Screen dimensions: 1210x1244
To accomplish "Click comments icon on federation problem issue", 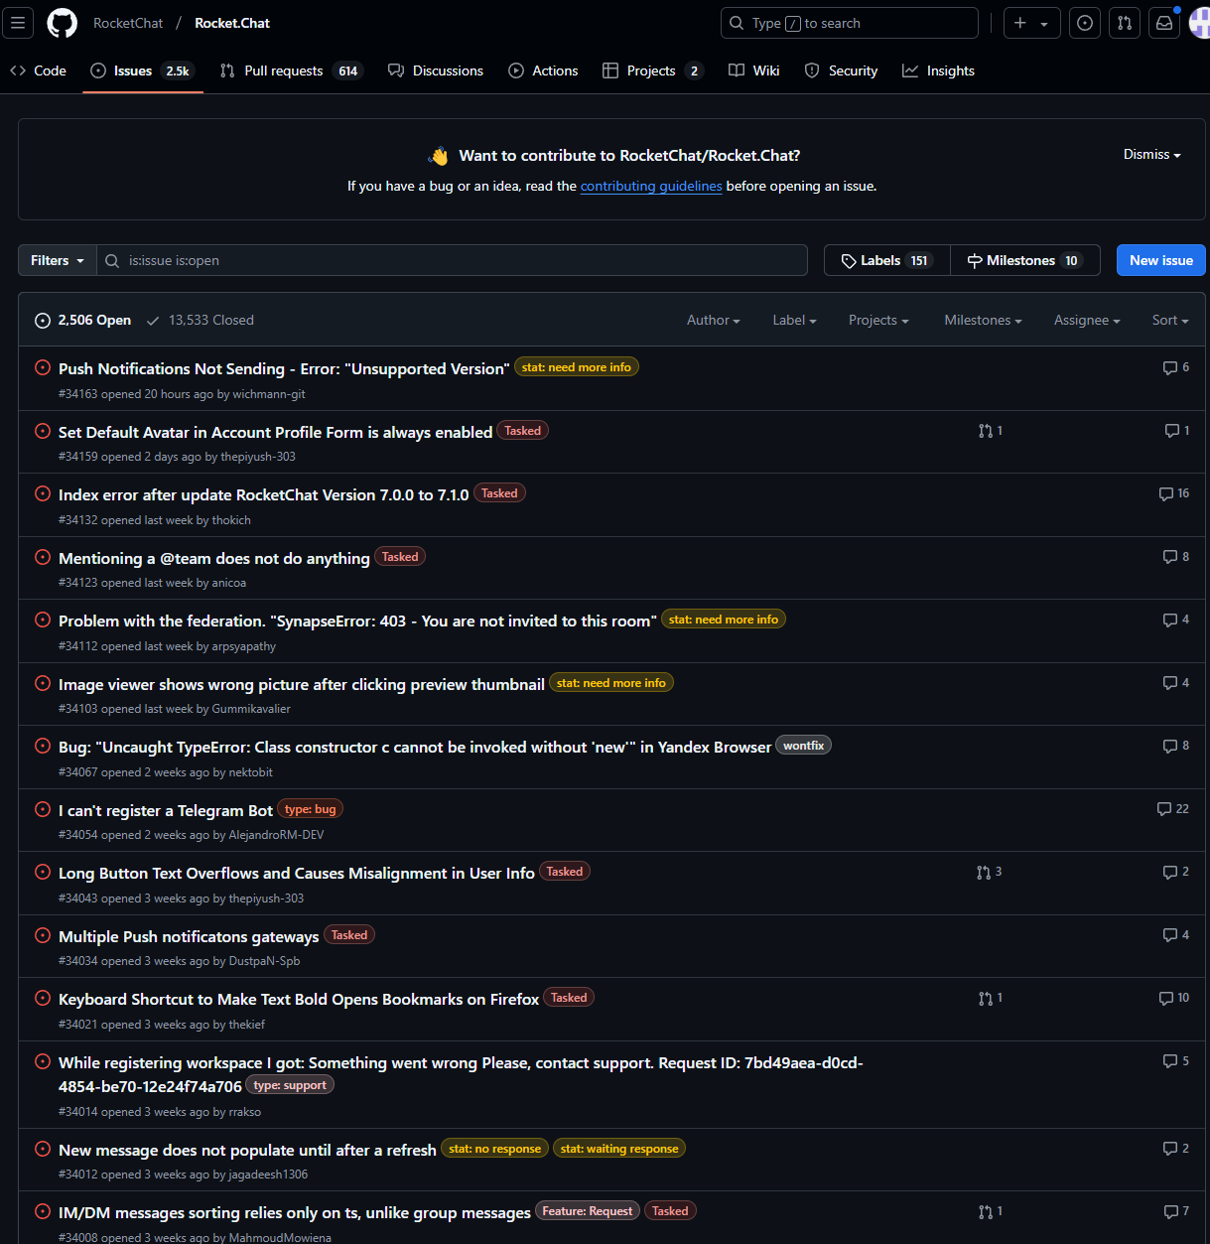I will (1176, 620).
